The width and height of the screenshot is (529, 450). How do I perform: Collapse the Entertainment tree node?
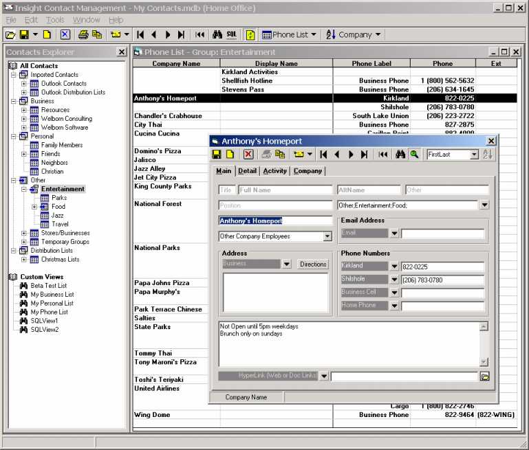24,189
